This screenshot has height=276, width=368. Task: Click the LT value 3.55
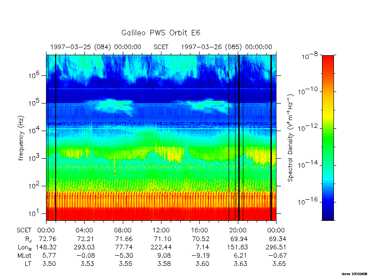(x=126, y=264)
